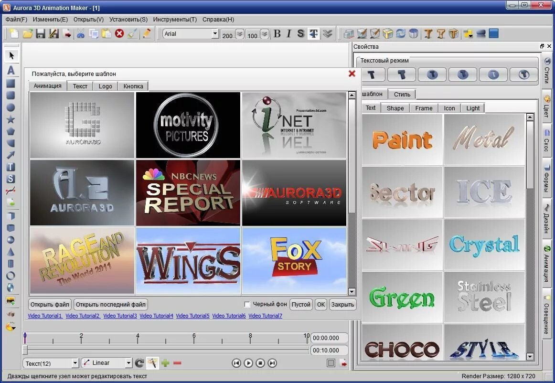This screenshot has width=555, height=383.
Task: Click the Открыть последний файл button
Action: (110, 304)
